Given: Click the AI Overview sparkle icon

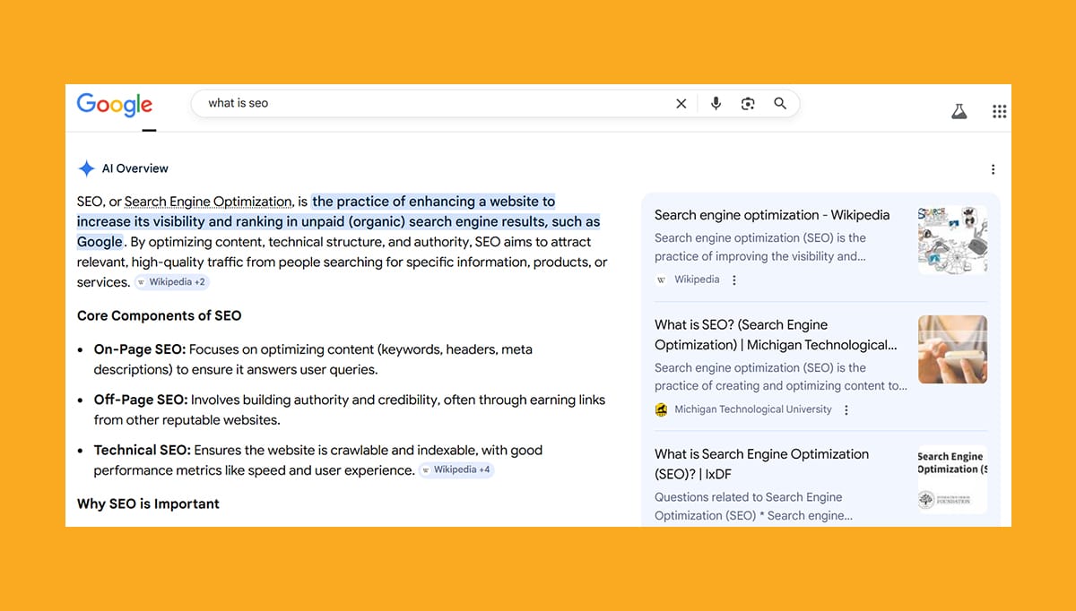Looking at the screenshot, I should [x=86, y=168].
